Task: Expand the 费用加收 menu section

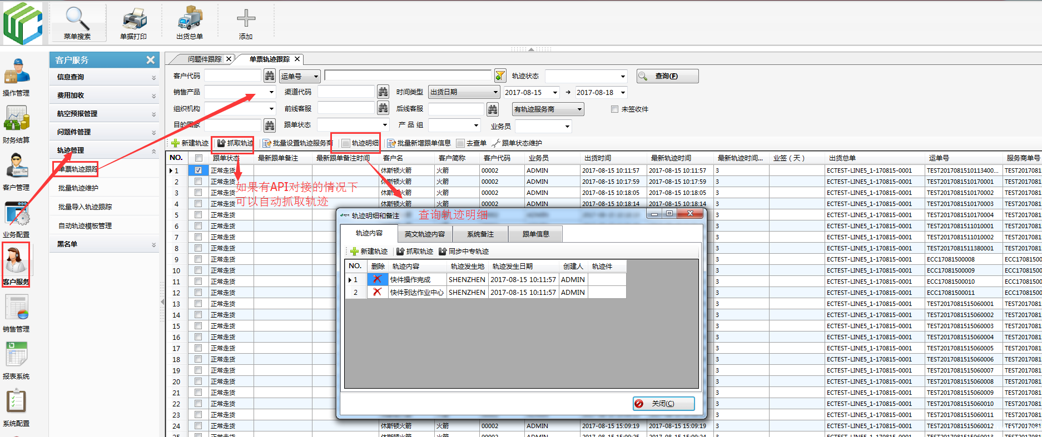Action: pyautogui.click(x=105, y=96)
